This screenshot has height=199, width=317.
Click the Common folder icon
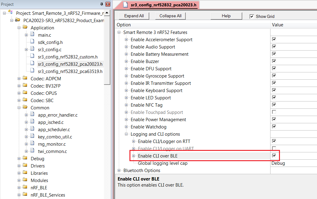click(x=25, y=107)
